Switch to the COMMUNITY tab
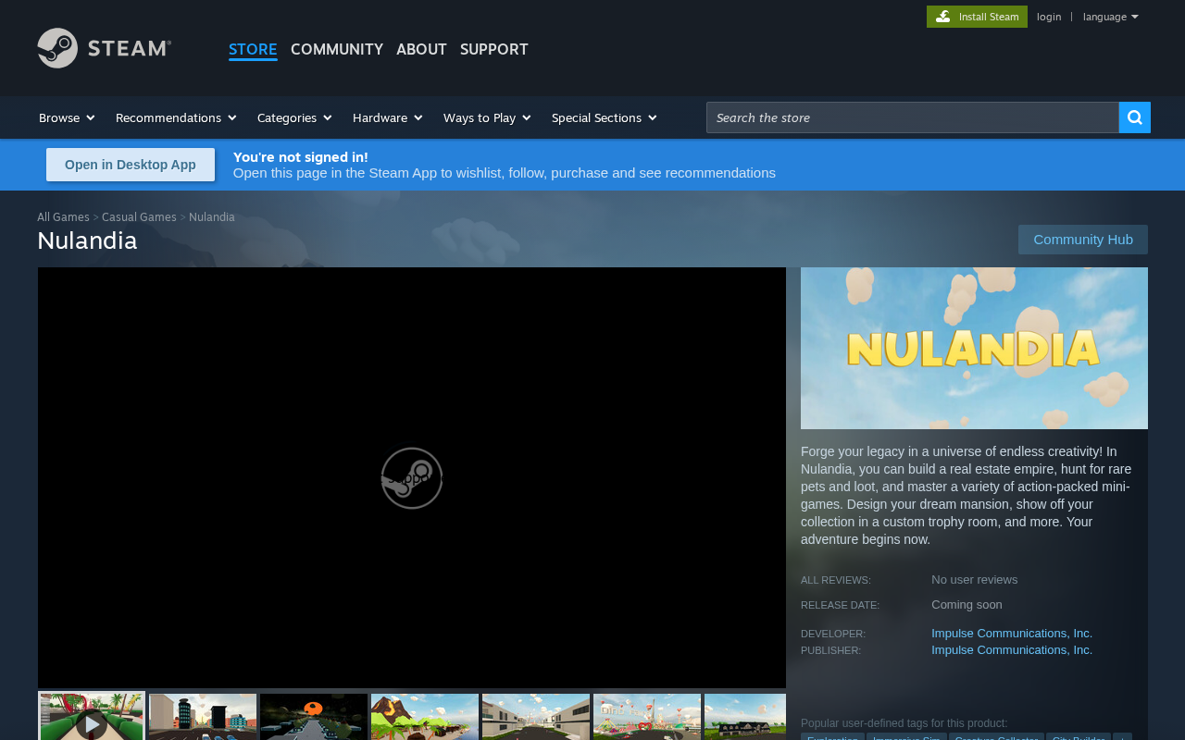Screen dimensions: 1185x740 click(337, 47)
